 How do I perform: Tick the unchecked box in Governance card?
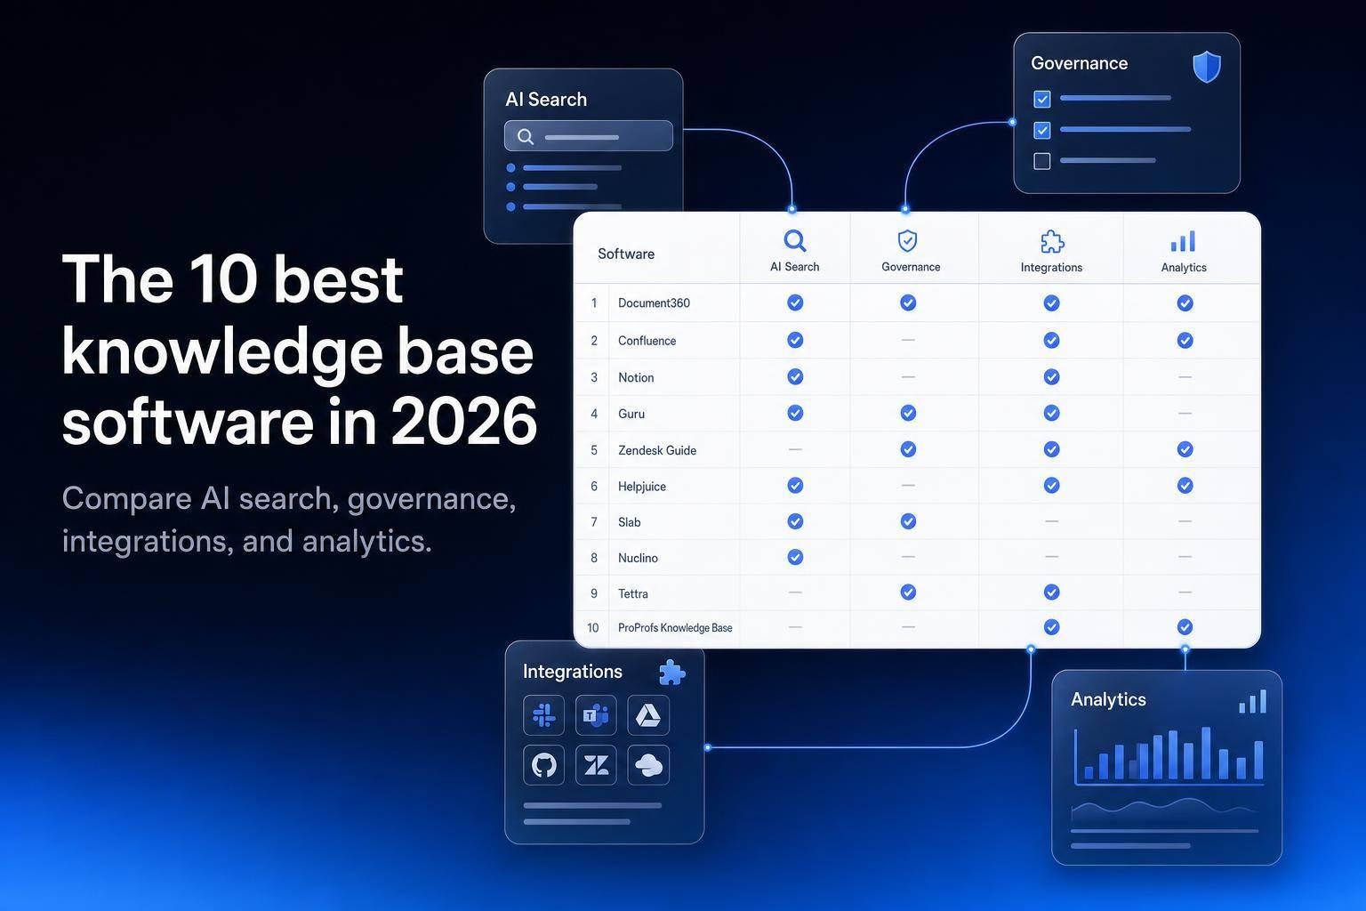tap(1042, 161)
